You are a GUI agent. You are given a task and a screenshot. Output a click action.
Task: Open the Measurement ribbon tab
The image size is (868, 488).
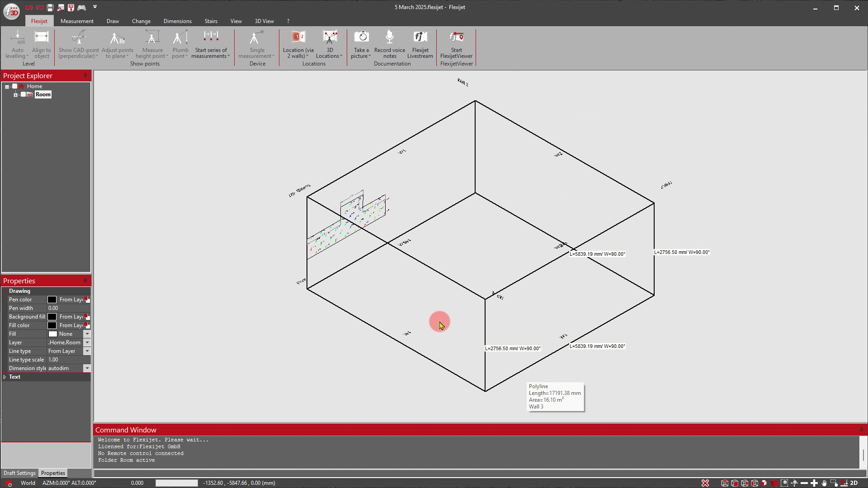(77, 21)
